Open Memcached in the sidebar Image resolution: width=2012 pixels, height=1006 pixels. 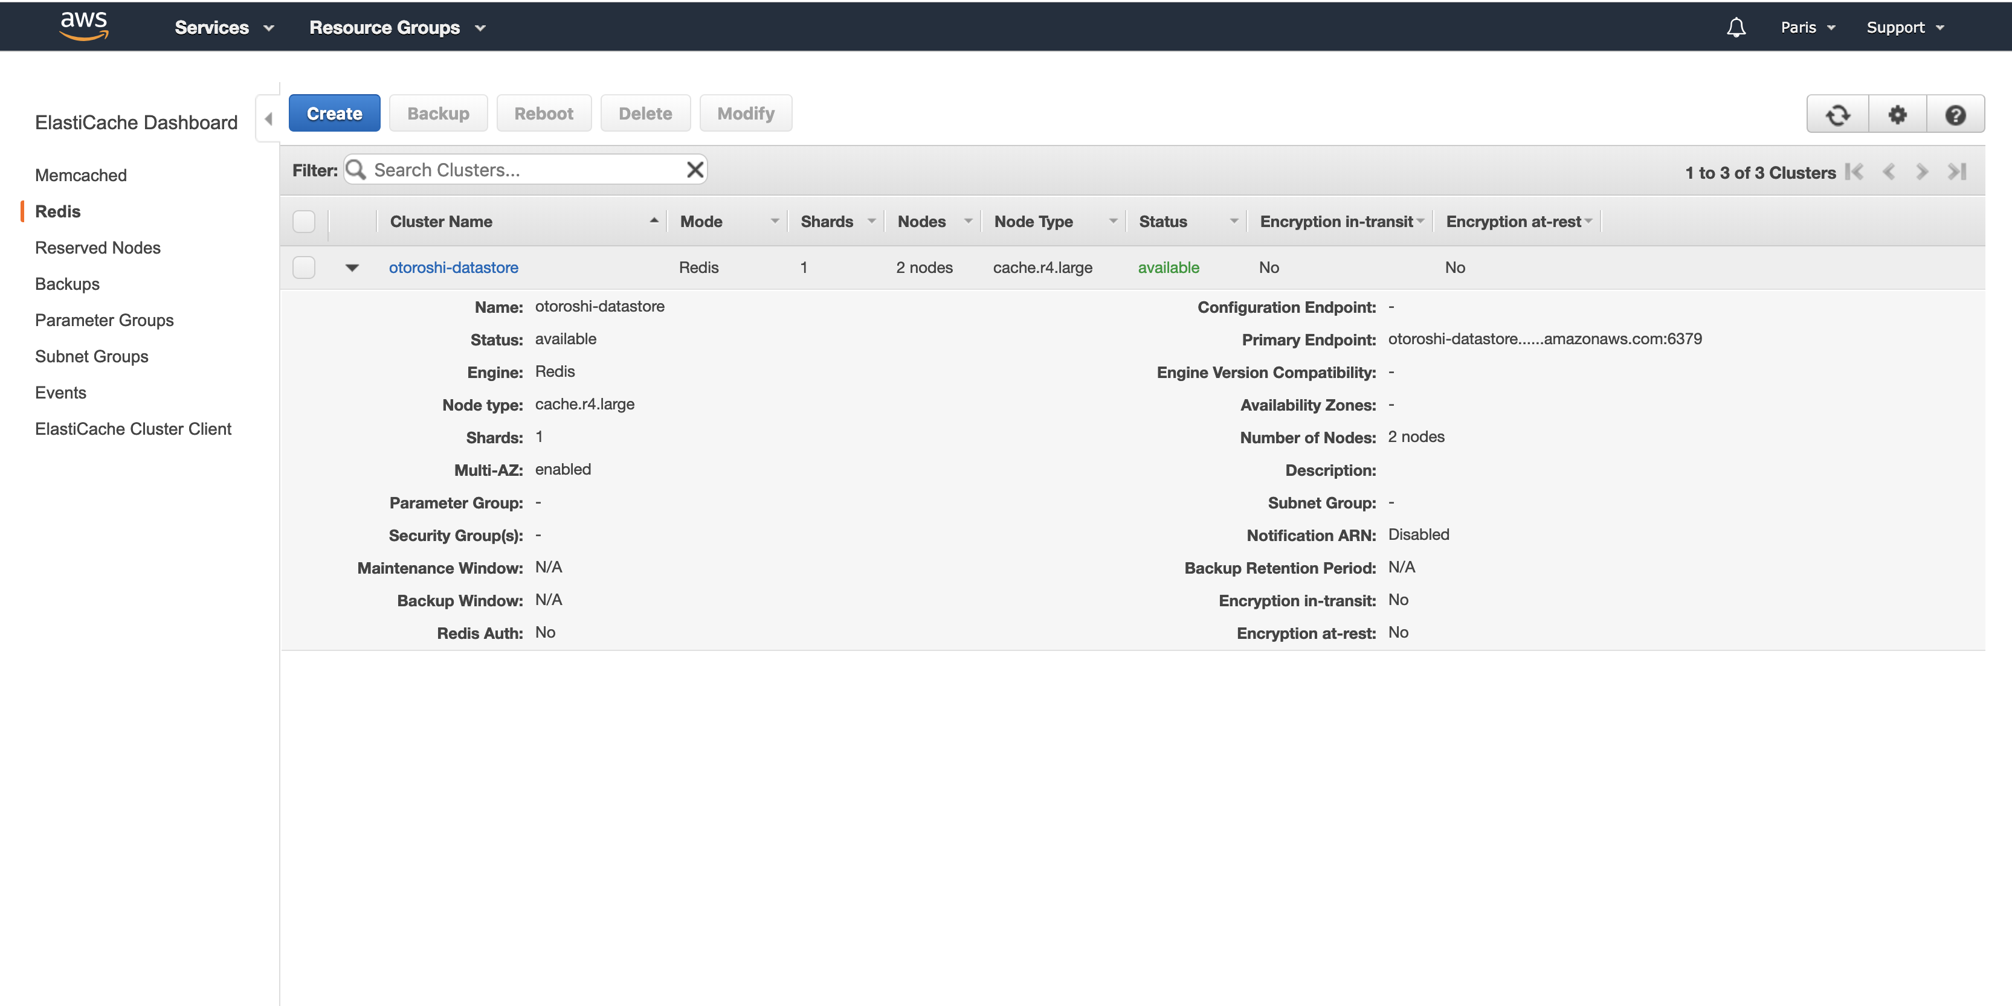80,176
